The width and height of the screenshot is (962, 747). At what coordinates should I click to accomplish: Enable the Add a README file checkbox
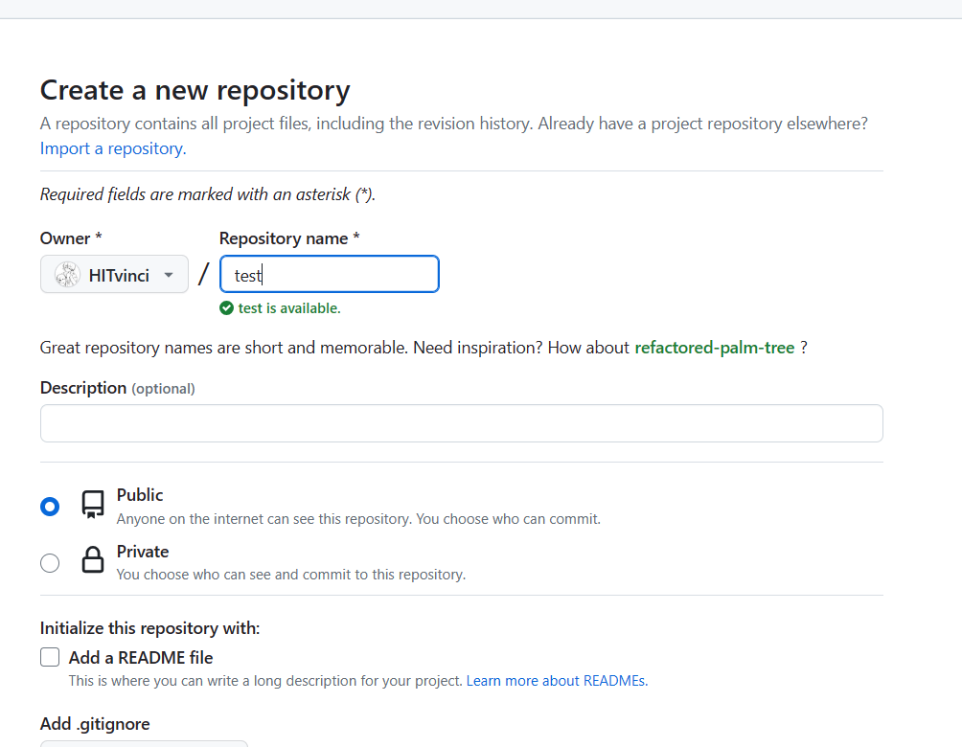(50, 657)
